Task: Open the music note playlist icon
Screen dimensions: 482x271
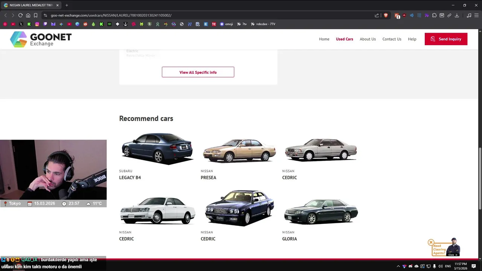Action: 469,15
